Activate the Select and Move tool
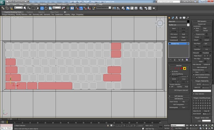Viewport: 214px width, 130px height. pyautogui.click(x=42, y=8)
